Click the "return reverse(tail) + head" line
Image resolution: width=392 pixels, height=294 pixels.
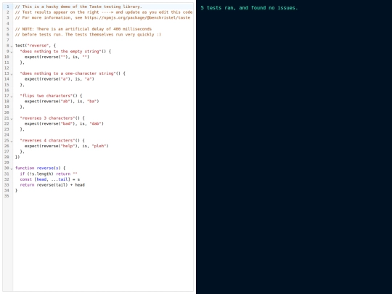(52, 185)
